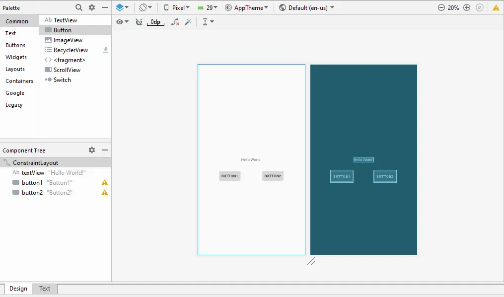
Task: Open Palette settings gear
Action: click(92, 7)
